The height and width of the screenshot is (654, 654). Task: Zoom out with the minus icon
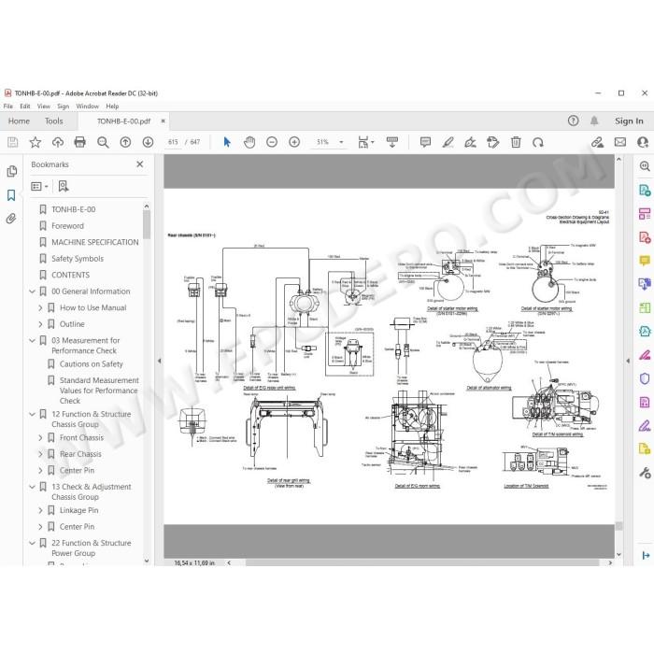click(x=272, y=142)
